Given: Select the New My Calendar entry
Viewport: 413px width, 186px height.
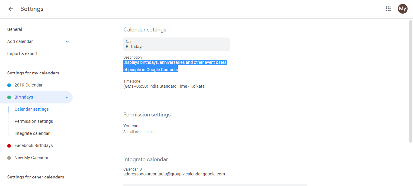Looking at the screenshot, I should click(31, 158).
